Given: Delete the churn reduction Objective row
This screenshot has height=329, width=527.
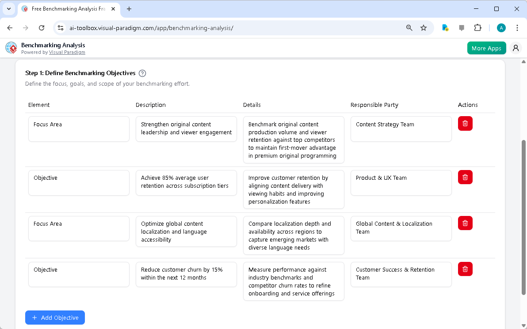Looking at the screenshot, I should pos(465,269).
